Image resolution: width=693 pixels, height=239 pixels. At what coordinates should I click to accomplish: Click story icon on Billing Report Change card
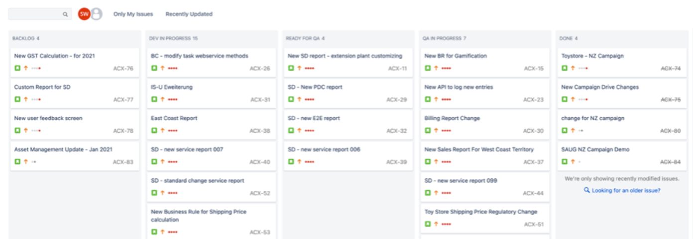click(428, 131)
